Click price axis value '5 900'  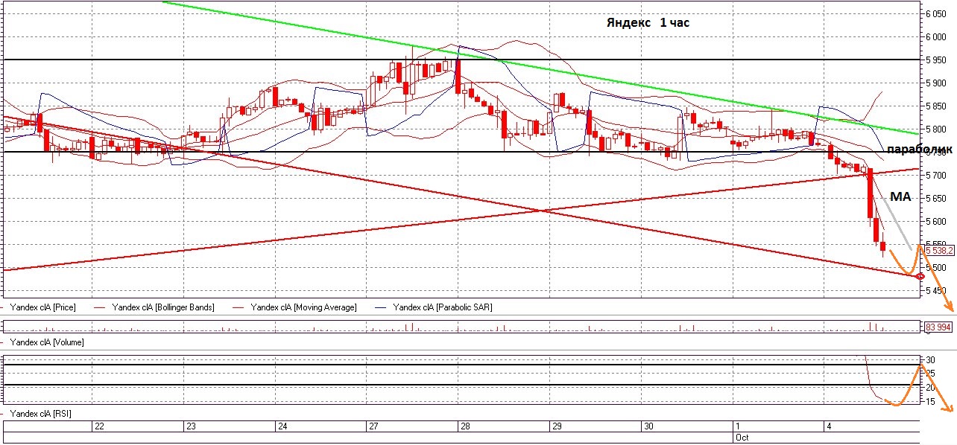(936, 83)
